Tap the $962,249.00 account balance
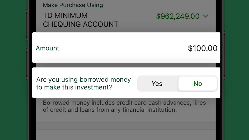The width and height of the screenshot is (249, 140). [x=178, y=16]
